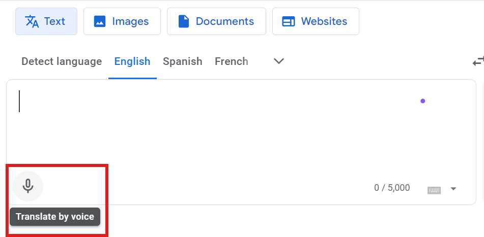Screen dimensions: 484x237
Task: Expand the more source languages chevron
Action: [278, 61]
